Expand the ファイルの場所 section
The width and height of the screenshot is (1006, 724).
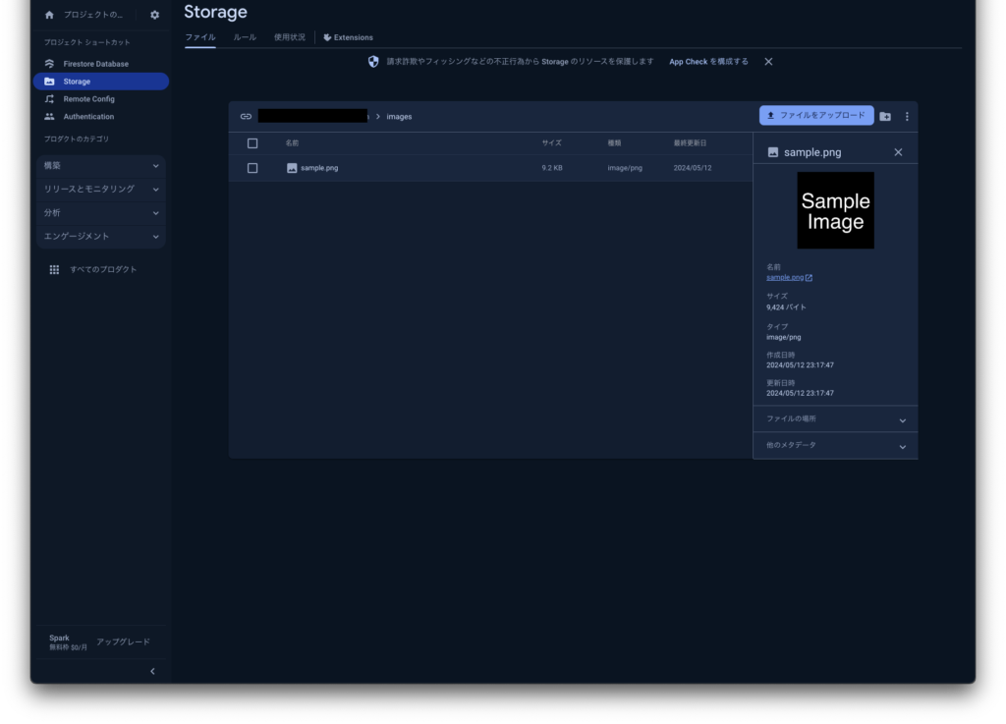click(x=835, y=419)
